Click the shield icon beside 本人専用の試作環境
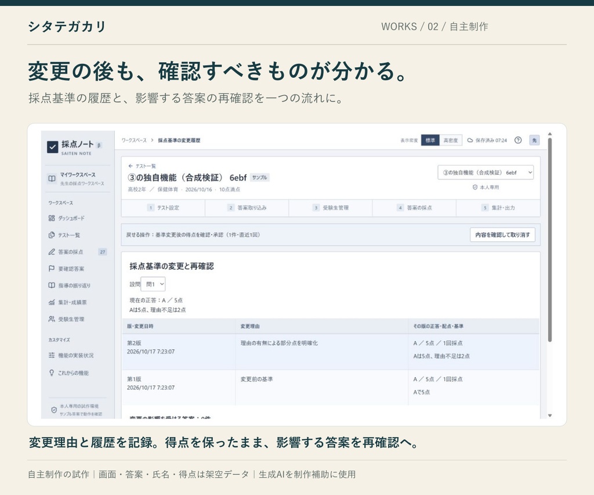The width and height of the screenshot is (594, 495). [54, 410]
